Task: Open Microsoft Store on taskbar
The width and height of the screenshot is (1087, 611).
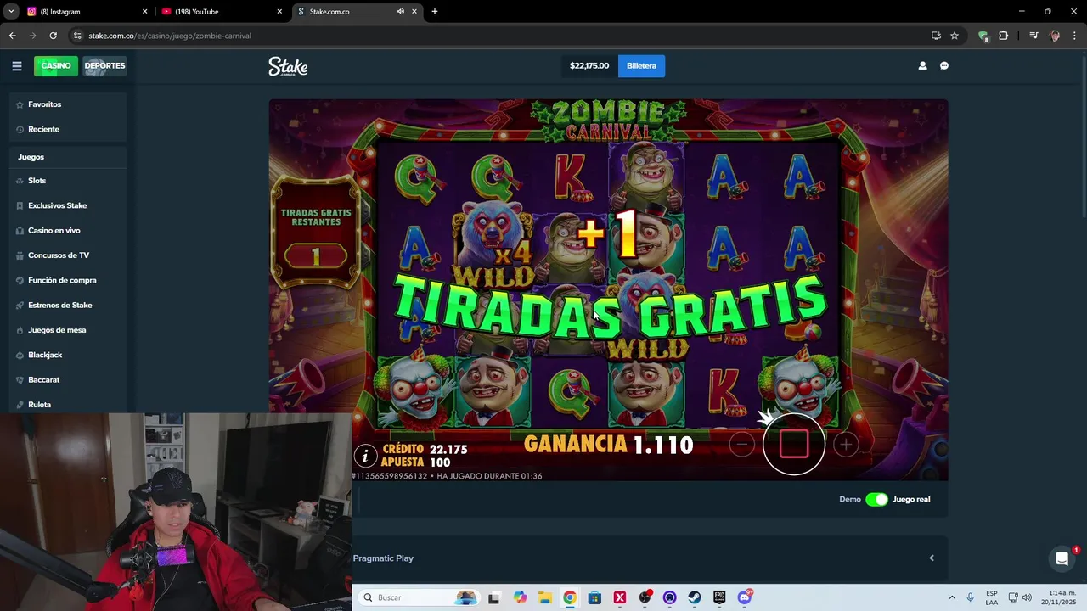Action: 594,597
